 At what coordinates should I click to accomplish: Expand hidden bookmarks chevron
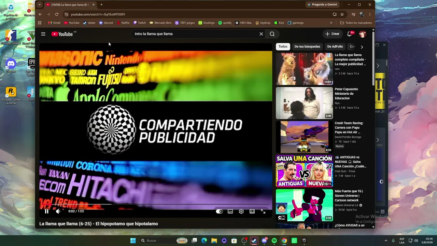[x=331, y=23]
